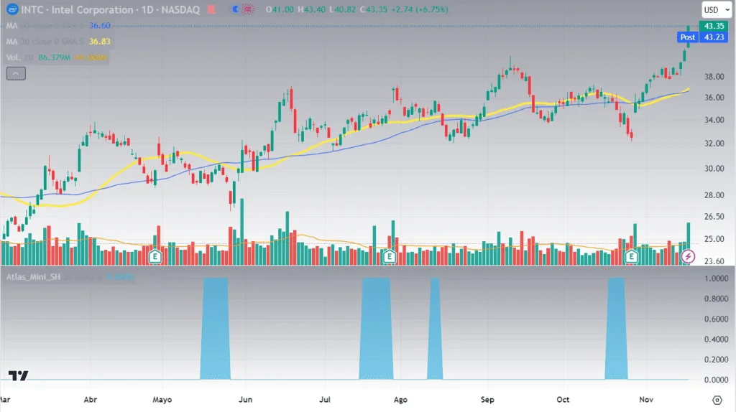Click the 30.00 price axis label
Image resolution: width=736 pixels, height=412 pixels.
click(714, 168)
